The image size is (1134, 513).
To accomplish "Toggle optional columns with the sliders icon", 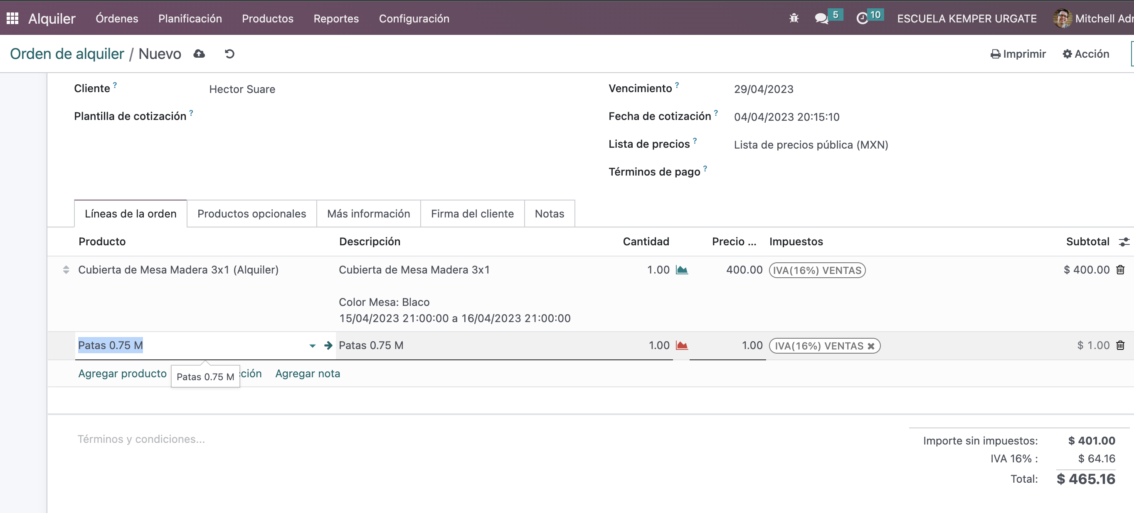I will point(1125,241).
